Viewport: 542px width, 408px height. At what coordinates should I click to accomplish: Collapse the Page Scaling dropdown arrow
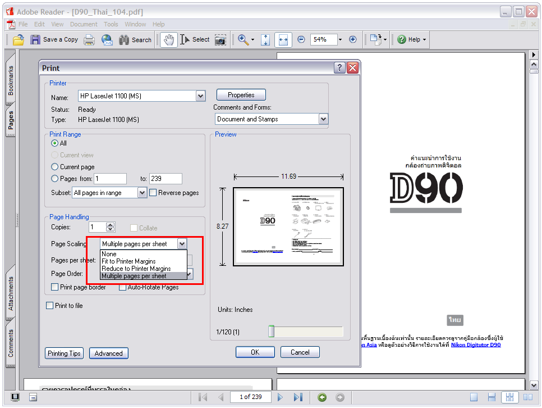(x=182, y=244)
